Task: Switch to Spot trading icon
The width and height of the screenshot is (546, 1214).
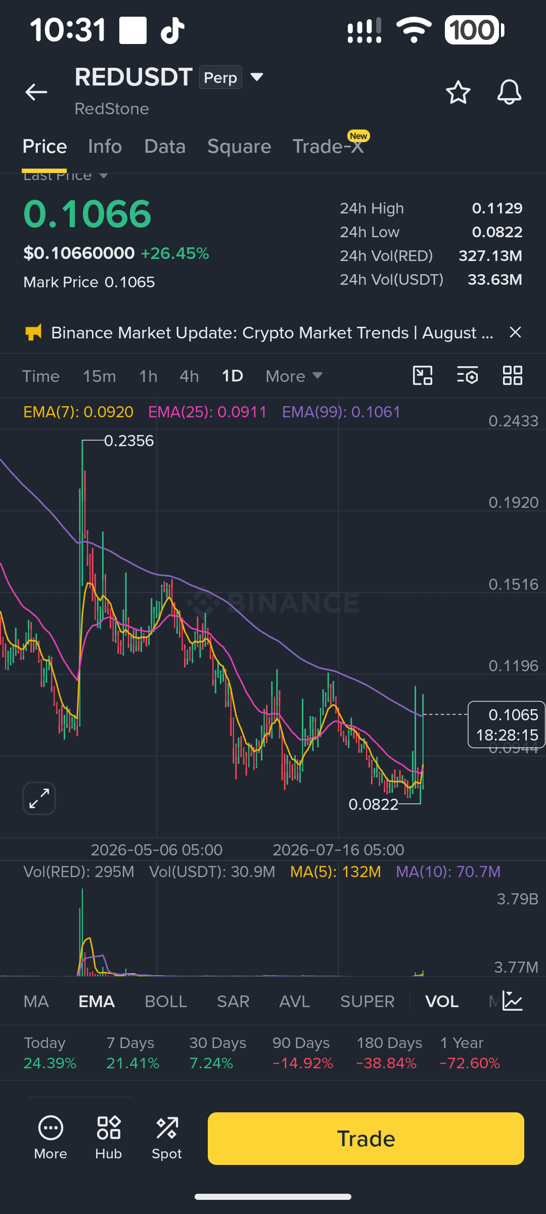Action: pyautogui.click(x=167, y=1138)
